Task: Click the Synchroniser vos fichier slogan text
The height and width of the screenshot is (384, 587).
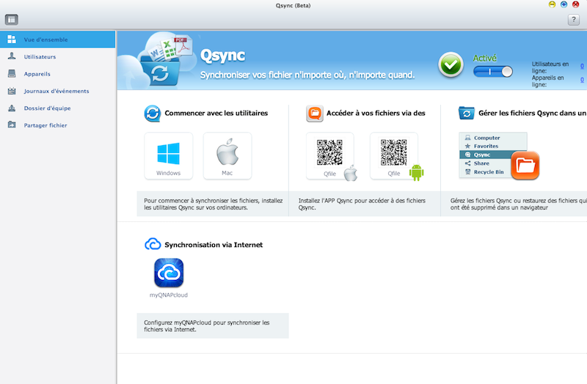Action: [307, 75]
